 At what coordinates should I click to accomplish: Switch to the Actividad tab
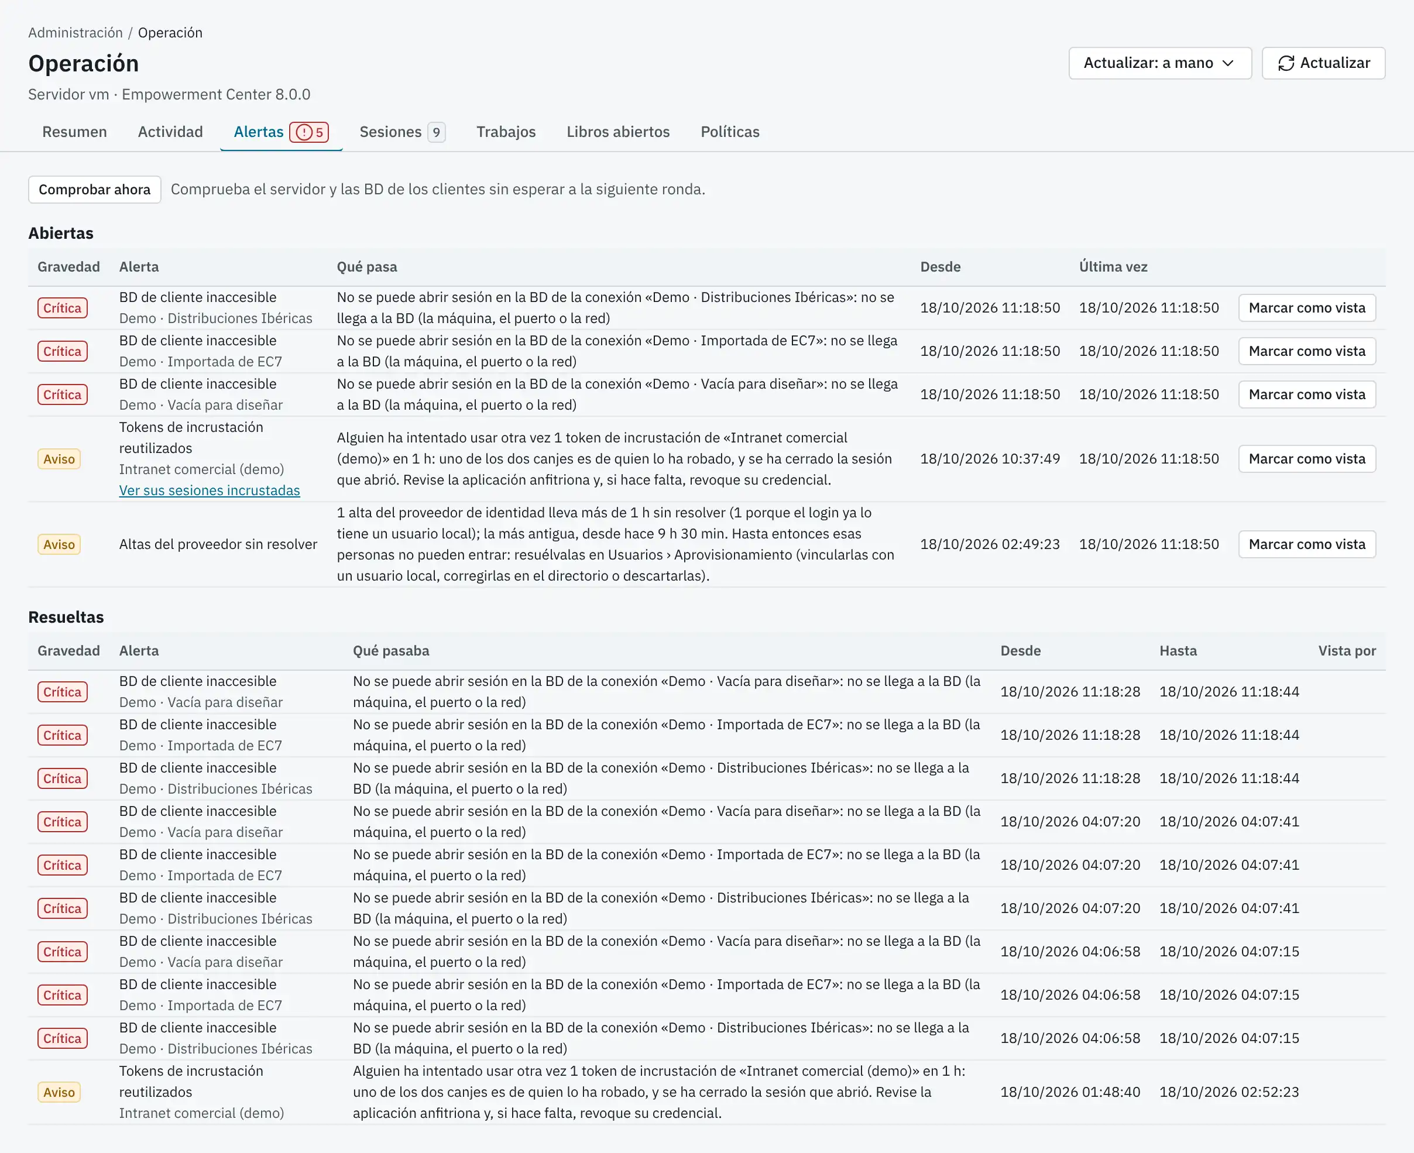coord(170,132)
